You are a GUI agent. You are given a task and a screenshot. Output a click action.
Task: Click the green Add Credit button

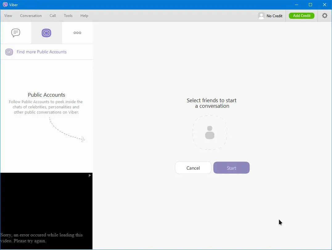(x=301, y=16)
